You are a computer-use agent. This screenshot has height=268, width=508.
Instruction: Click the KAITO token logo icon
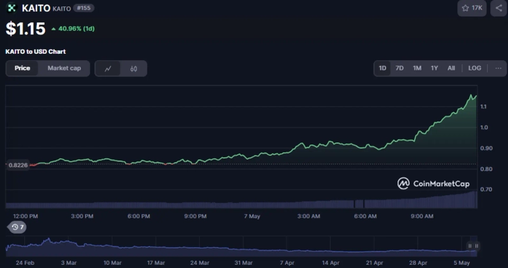(11, 8)
